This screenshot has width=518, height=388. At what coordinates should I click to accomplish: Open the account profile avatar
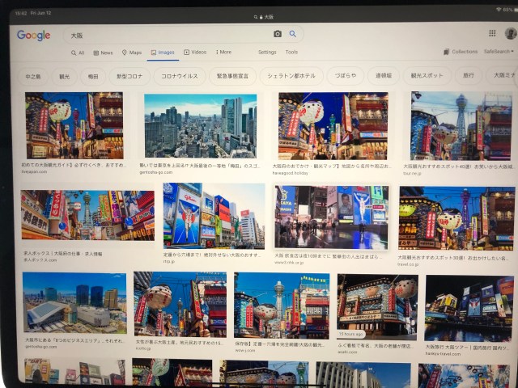[510, 33]
